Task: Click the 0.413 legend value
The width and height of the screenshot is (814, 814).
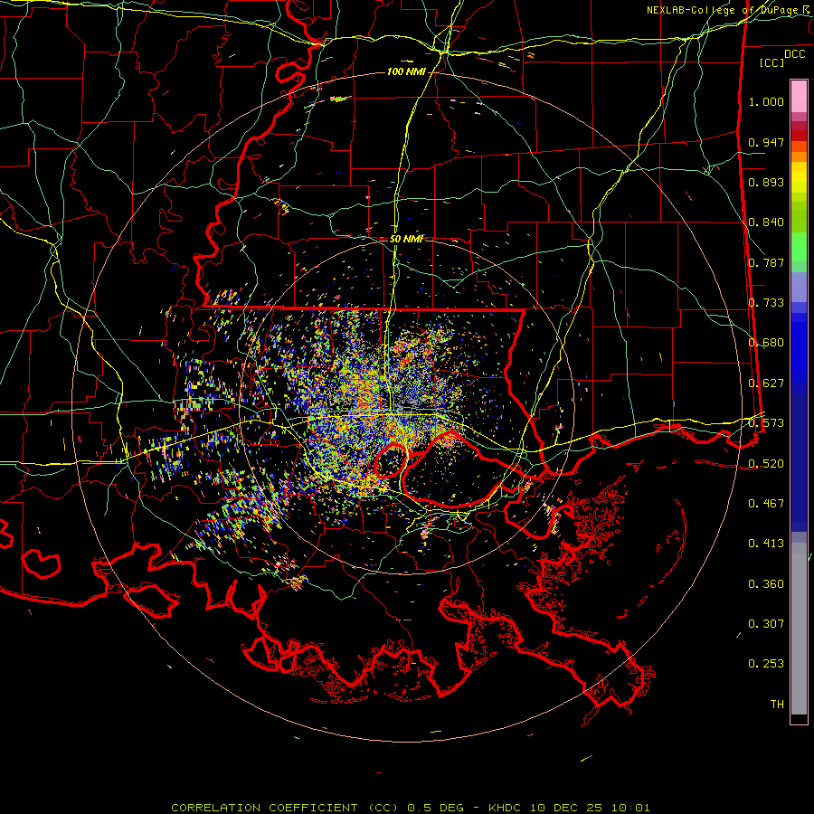Action: [766, 544]
